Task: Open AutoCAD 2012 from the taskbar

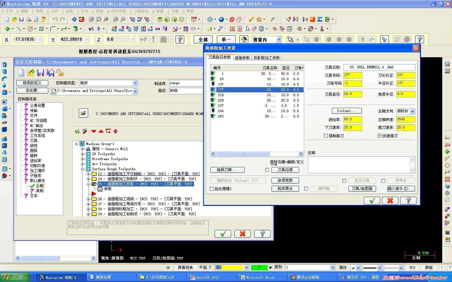Action: pyautogui.click(x=212, y=277)
